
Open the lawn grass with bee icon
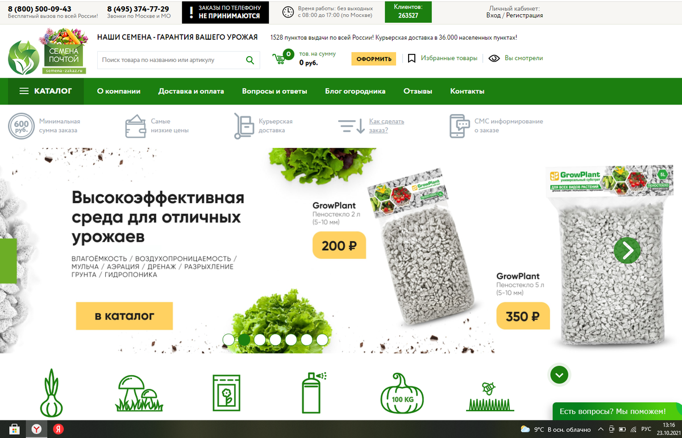coord(490,396)
